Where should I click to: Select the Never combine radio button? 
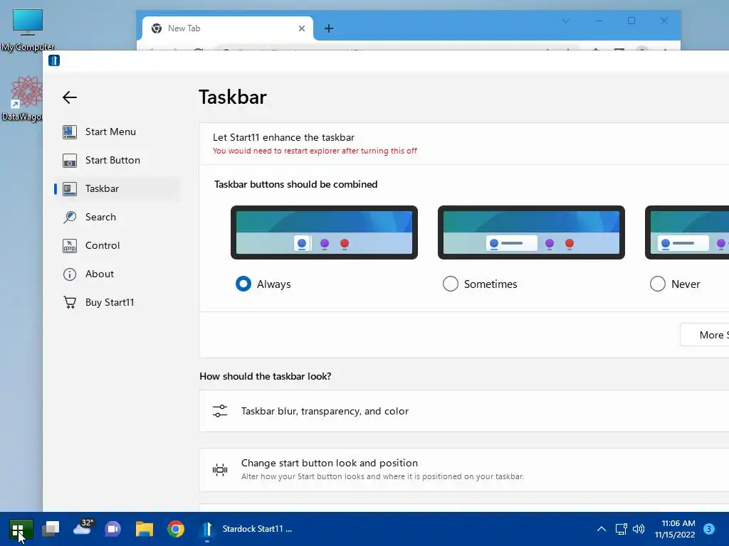(x=658, y=284)
